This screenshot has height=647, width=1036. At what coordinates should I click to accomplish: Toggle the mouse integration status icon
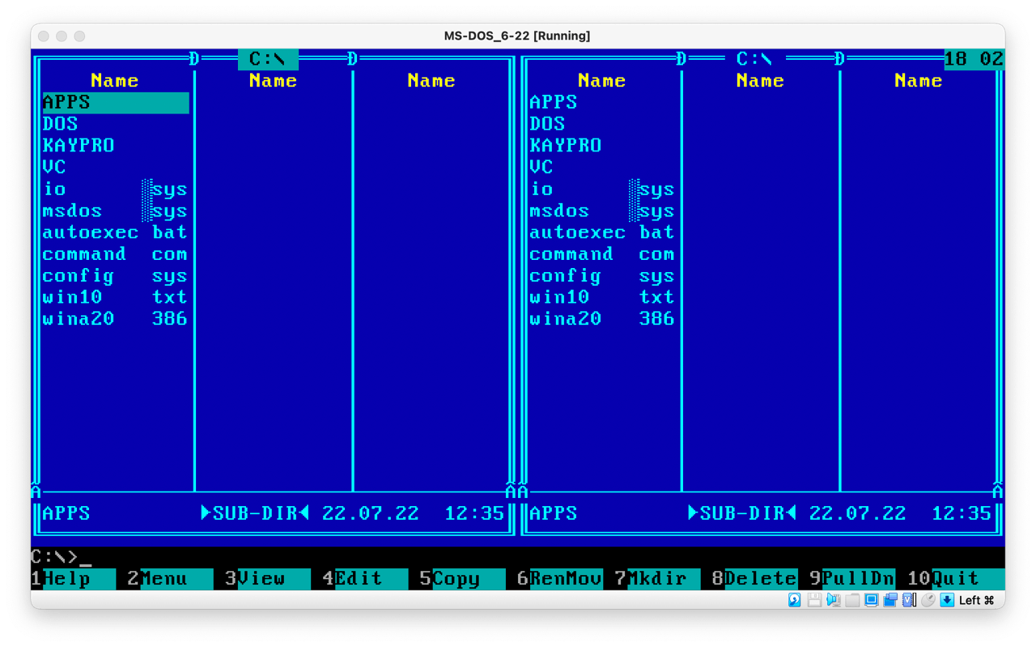point(928,600)
